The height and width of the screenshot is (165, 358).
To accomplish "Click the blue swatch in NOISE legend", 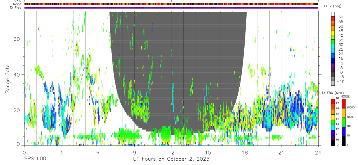I will [343, 132].
